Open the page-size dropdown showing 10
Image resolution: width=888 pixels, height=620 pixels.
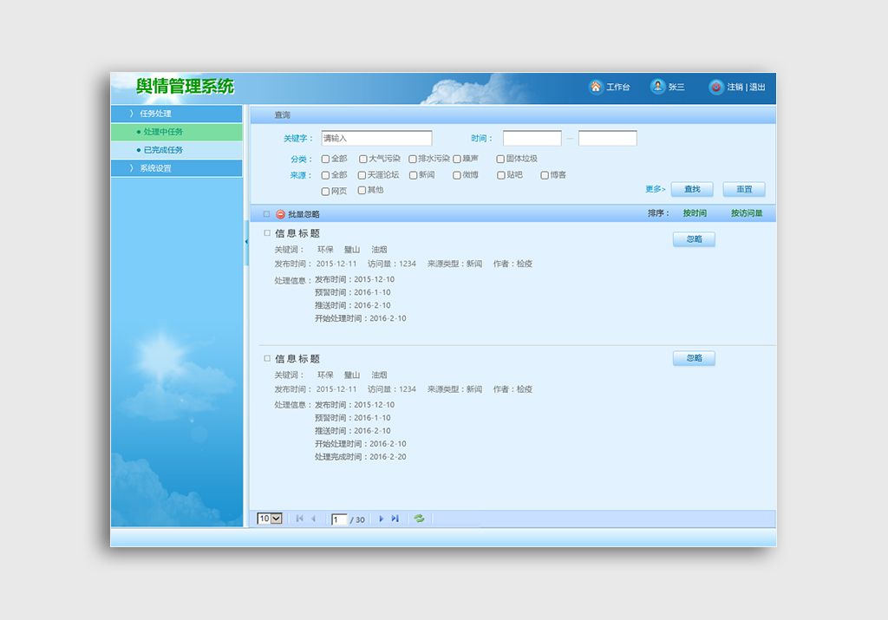tap(270, 519)
